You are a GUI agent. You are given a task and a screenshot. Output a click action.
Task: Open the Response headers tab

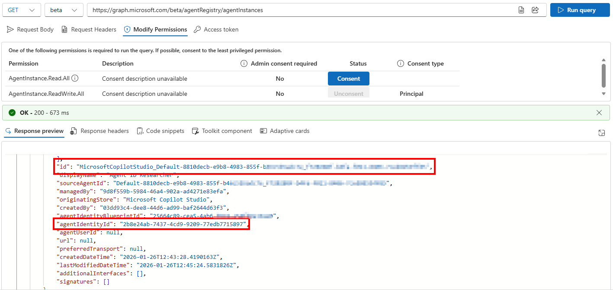[x=99, y=131]
